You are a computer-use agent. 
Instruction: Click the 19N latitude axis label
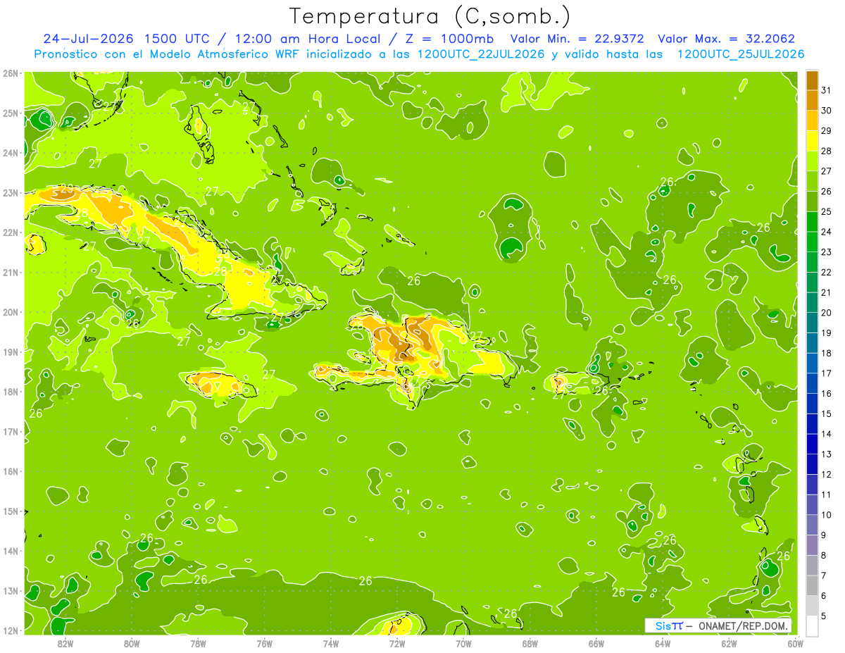[x=10, y=352]
